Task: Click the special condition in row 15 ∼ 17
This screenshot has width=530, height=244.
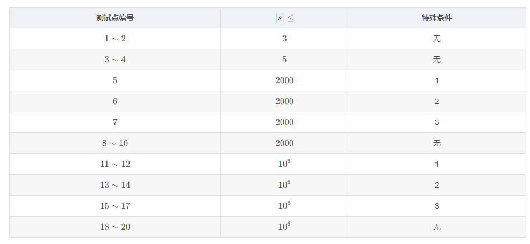Action: 436,206
